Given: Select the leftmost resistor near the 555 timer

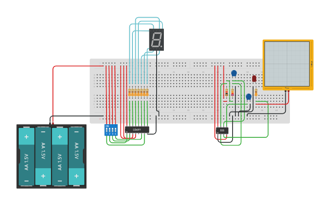Looking at the screenshot, I should 226,93.
